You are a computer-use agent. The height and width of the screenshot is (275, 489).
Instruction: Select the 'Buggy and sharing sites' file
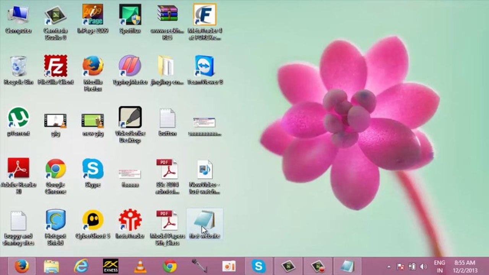coord(18,228)
